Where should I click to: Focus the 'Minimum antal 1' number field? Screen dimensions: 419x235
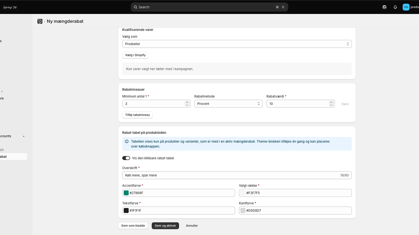click(x=156, y=104)
